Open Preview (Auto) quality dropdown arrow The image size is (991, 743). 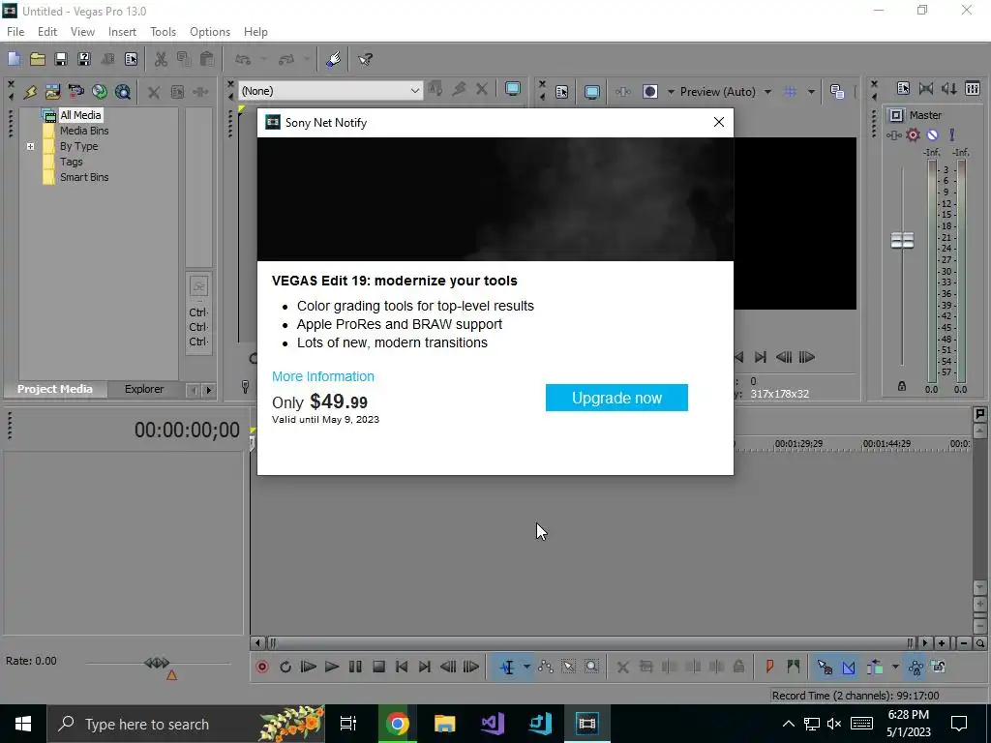(x=767, y=92)
